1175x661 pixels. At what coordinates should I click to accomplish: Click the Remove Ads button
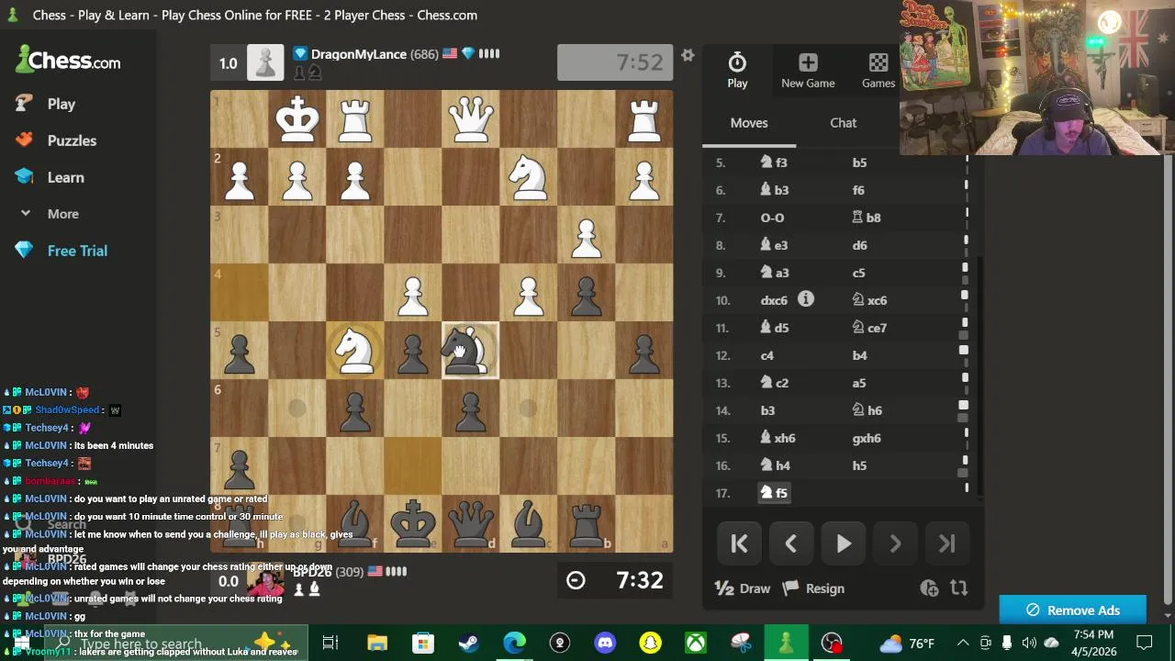click(1072, 611)
